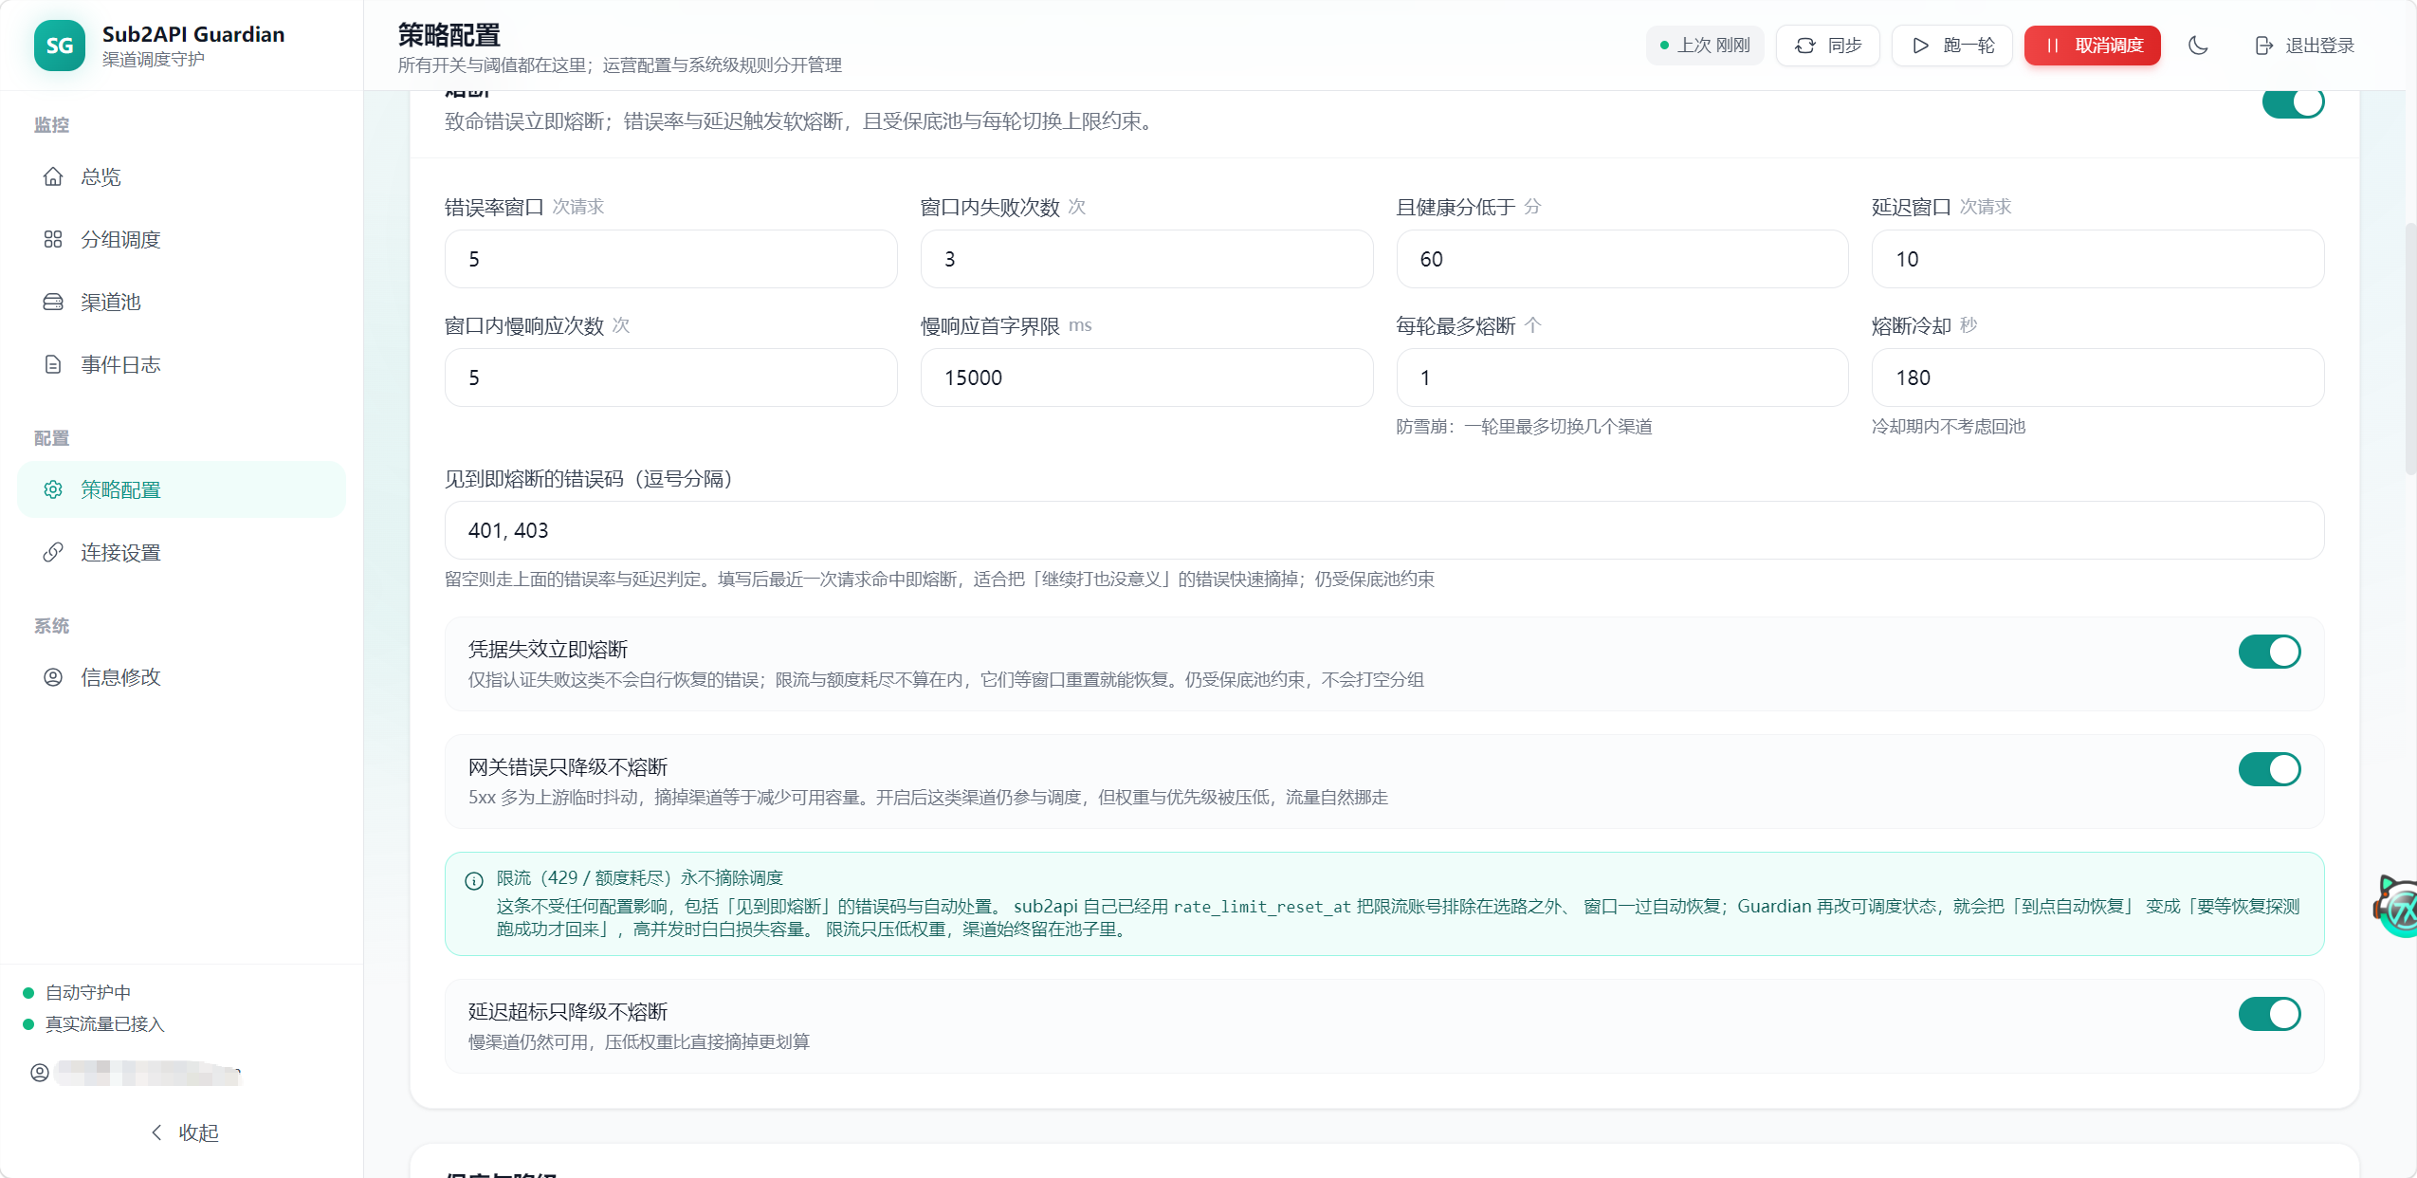Click the 每轮最多熔断 input field
Screen dimensions: 2417x1178
click(1621, 378)
